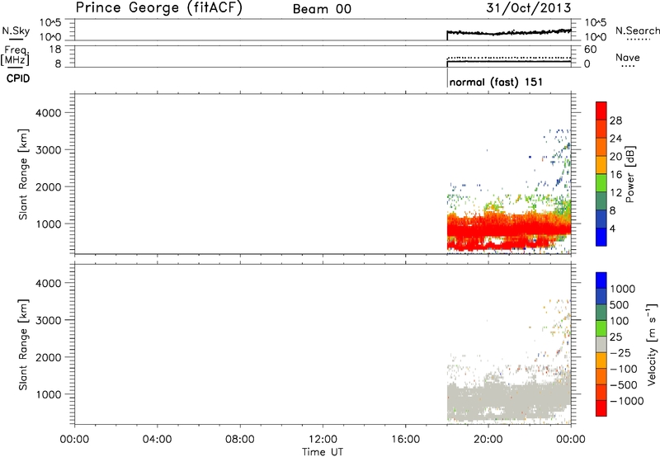The width and height of the screenshot is (660, 457).
Task: Click the date '31/Oct/2013'
Action: tap(528, 8)
